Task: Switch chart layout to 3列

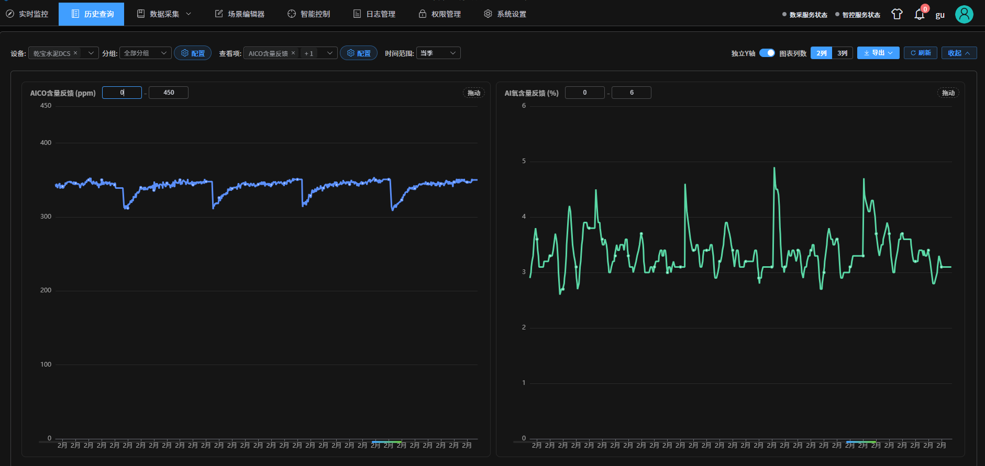Action: [842, 53]
